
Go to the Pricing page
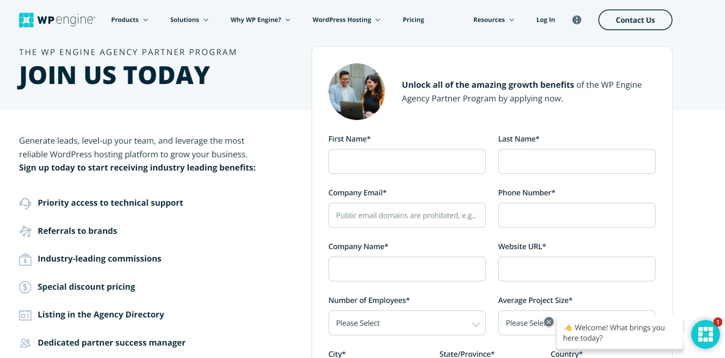(x=413, y=20)
